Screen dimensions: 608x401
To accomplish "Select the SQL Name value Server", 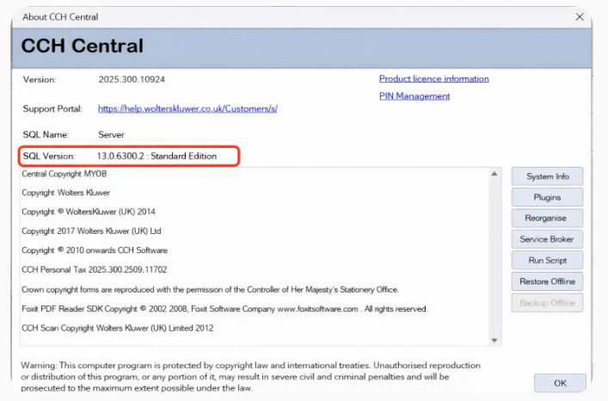I will click(x=111, y=135).
